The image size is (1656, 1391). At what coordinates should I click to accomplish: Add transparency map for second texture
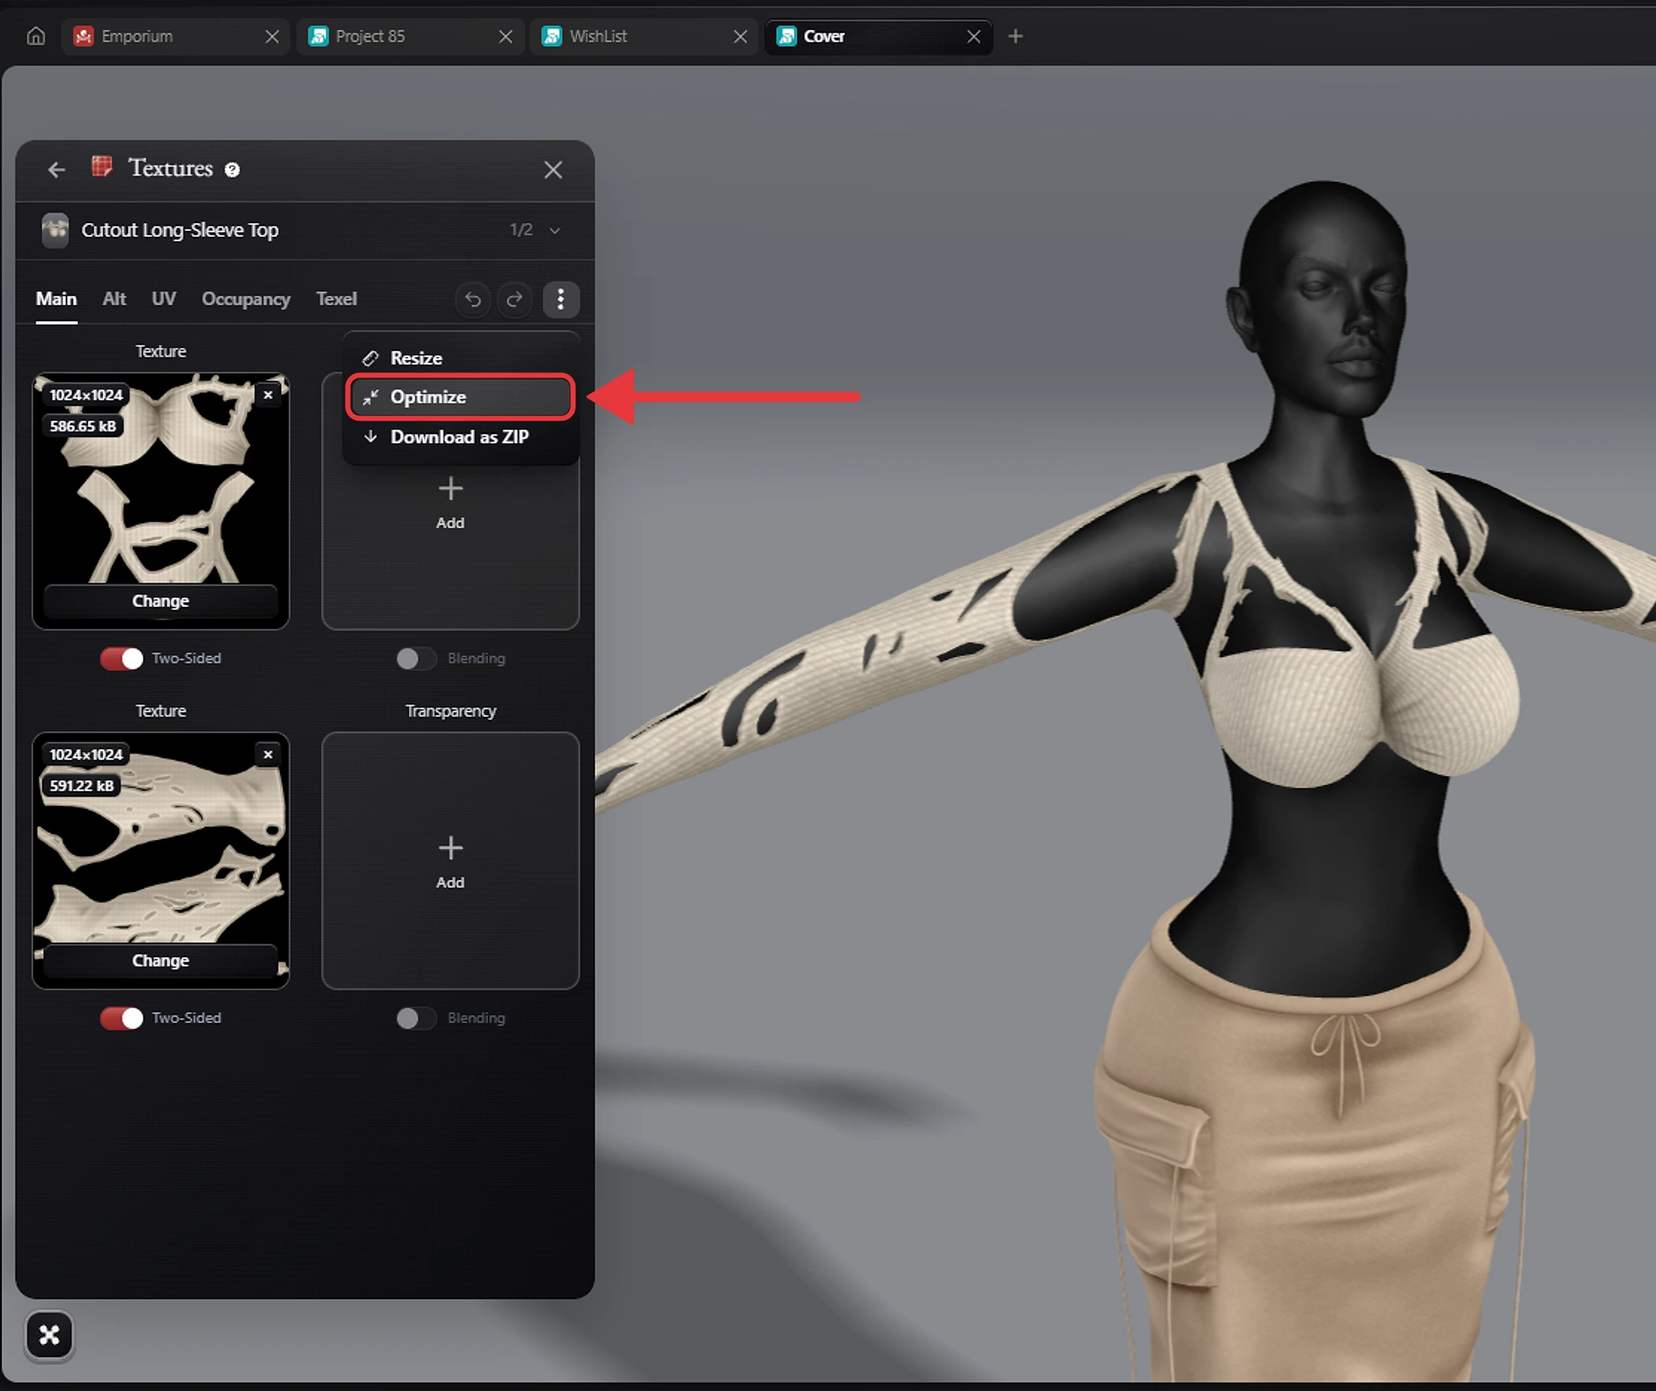[450, 860]
